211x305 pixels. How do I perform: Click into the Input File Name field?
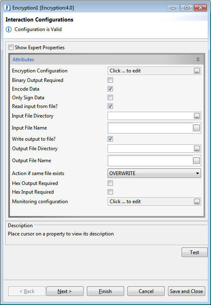click(x=150, y=128)
